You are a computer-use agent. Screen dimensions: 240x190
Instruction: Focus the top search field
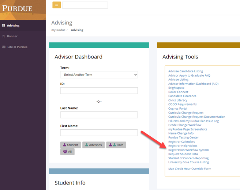coord(85,5)
